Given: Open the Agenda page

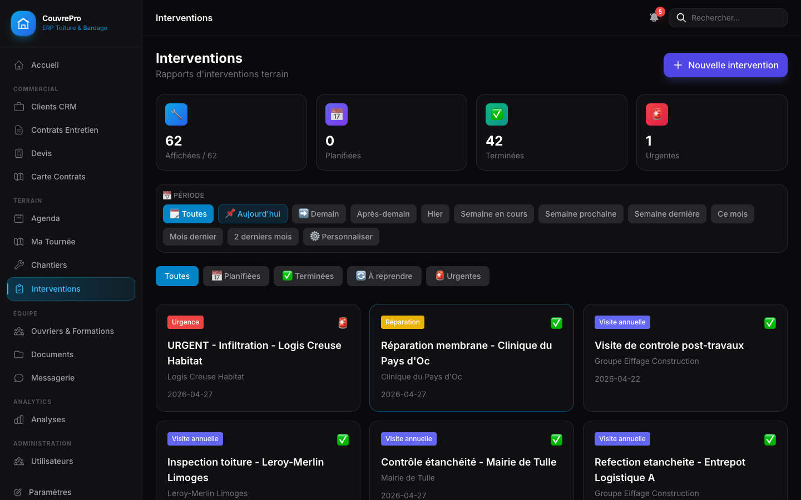Looking at the screenshot, I should 71,218.
